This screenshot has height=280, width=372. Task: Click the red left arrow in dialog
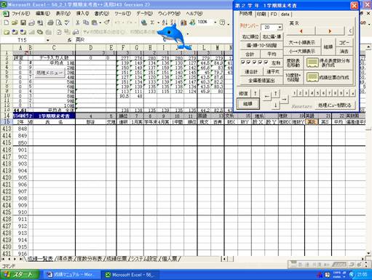[301, 31]
